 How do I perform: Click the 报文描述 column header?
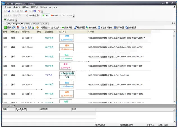click(x=51, y=32)
